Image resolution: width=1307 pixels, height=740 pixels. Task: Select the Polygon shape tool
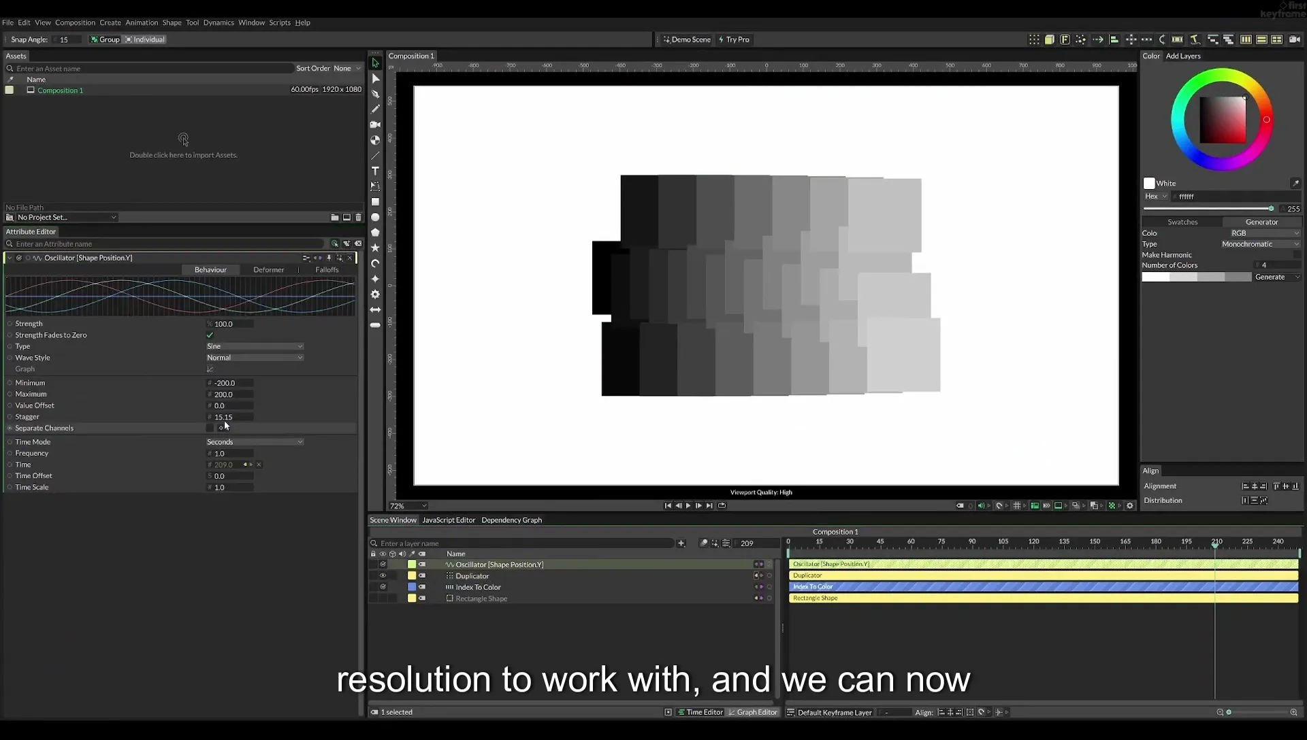pyautogui.click(x=375, y=233)
